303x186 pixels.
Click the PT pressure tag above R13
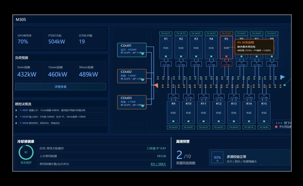tap(234, 97)
